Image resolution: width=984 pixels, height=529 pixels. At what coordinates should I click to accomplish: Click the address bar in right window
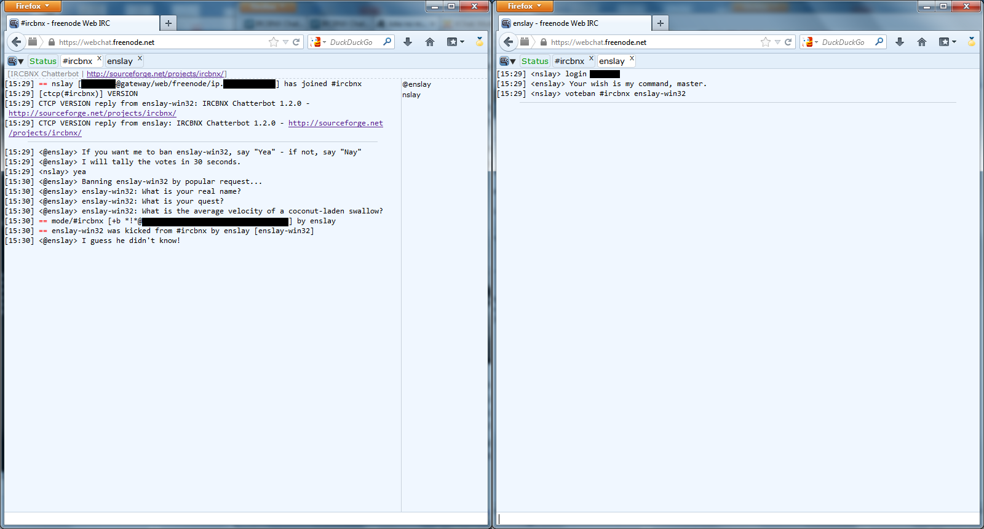tap(654, 42)
